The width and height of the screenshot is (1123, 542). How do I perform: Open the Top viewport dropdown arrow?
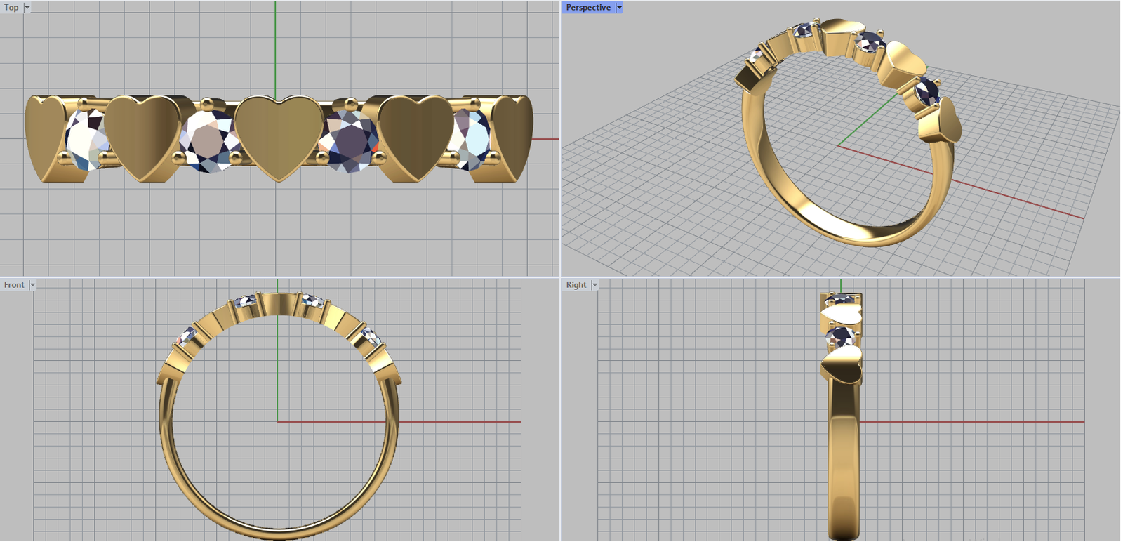click(x=27, y=8)
